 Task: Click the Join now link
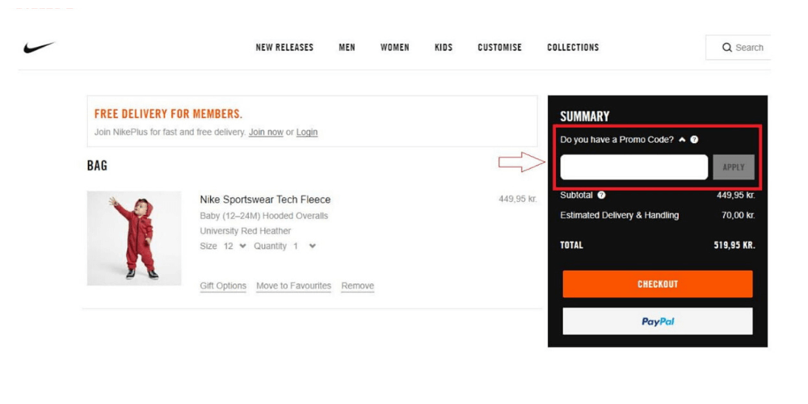(266, 132)
